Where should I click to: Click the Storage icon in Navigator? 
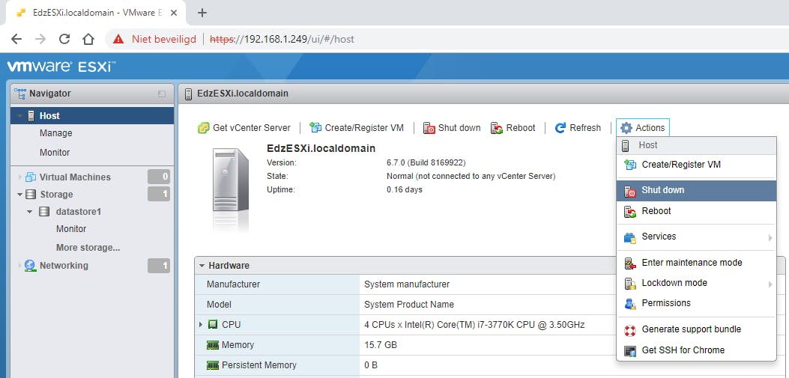31,194
